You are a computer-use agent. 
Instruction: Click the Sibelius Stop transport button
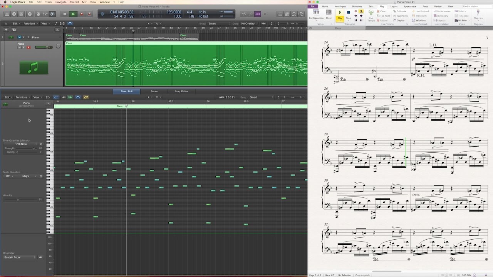coord(349,15)
